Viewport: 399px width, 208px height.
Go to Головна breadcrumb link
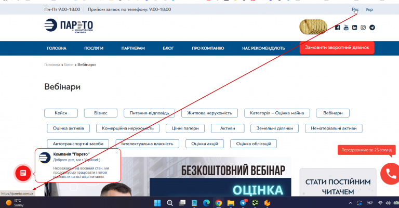tap(52, 64)
